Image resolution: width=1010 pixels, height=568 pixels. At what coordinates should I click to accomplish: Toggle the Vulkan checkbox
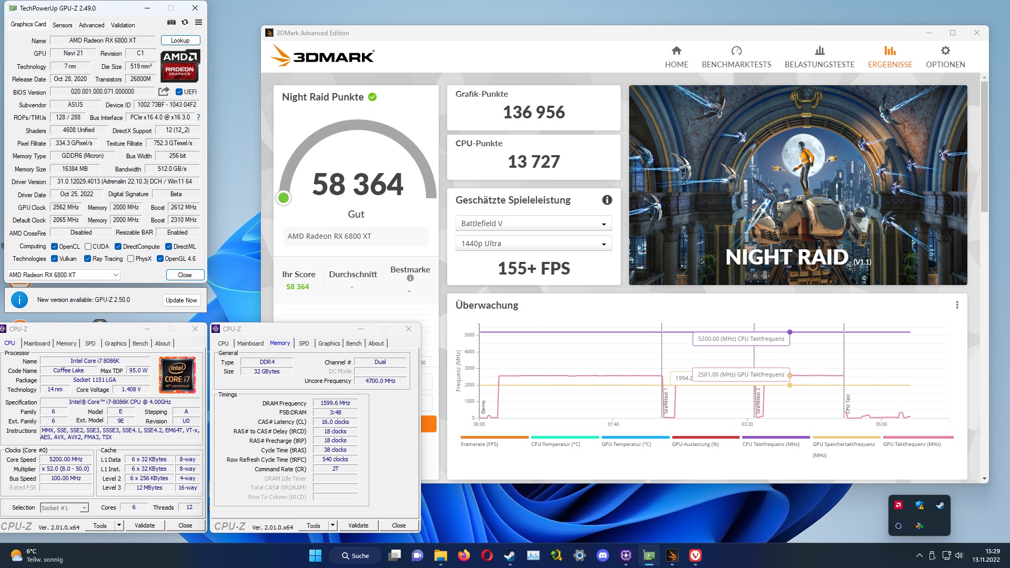click(54, 258)
